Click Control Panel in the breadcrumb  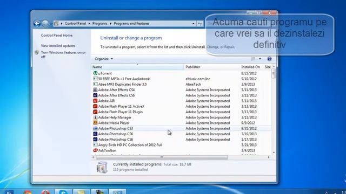pos(75,24)
